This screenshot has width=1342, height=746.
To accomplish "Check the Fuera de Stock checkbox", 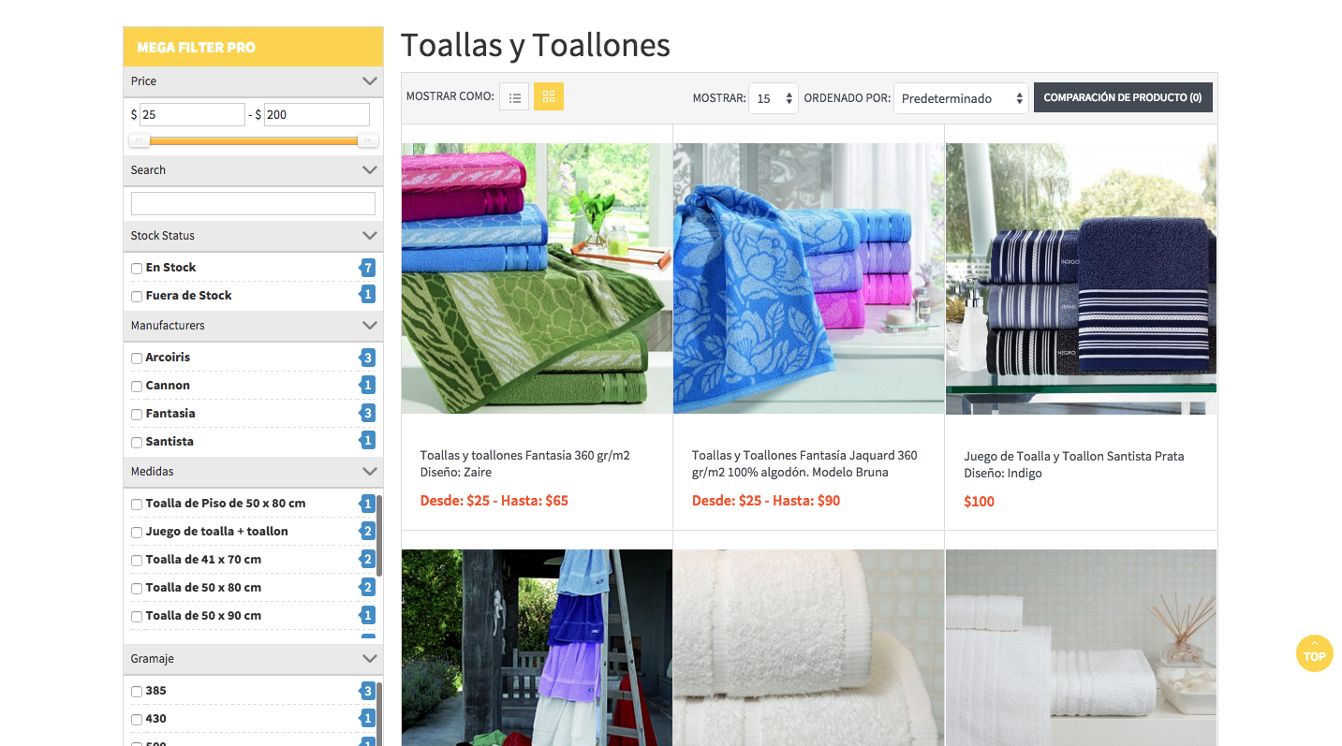I will tap(137, 297).
